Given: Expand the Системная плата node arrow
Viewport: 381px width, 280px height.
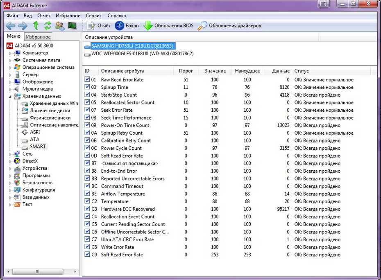Looking at the screenshot, I should pyautogui.click(x=10, y=61).
